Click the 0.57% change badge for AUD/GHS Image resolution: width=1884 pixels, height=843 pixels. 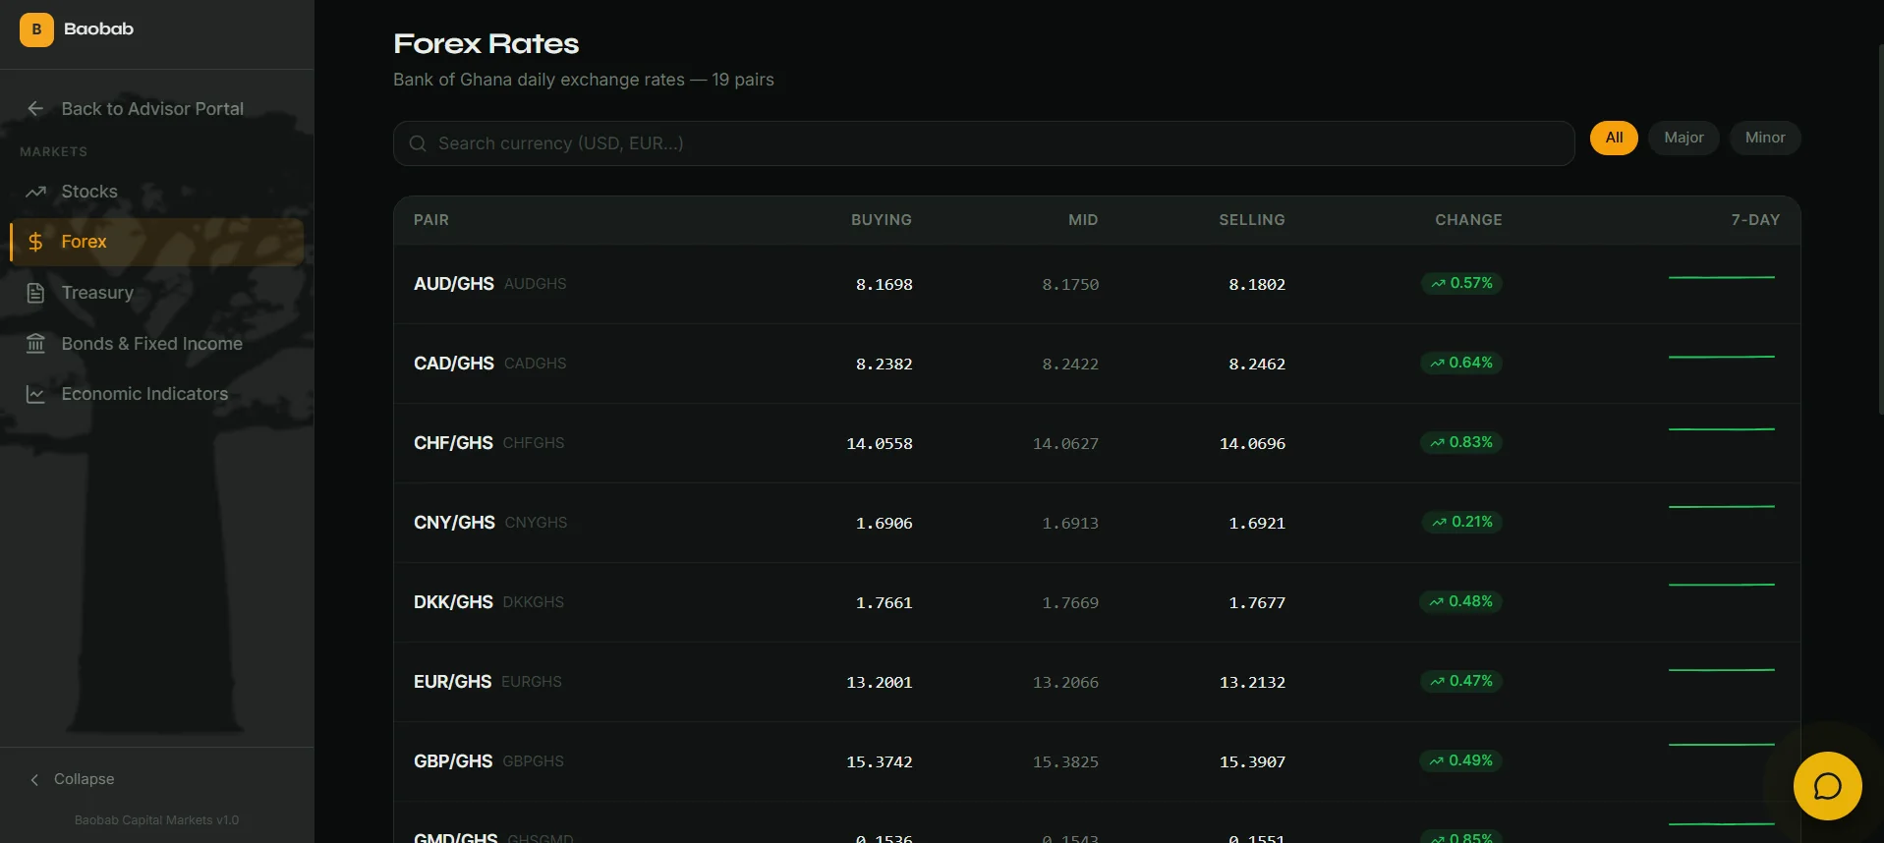tap(1461, 283)
